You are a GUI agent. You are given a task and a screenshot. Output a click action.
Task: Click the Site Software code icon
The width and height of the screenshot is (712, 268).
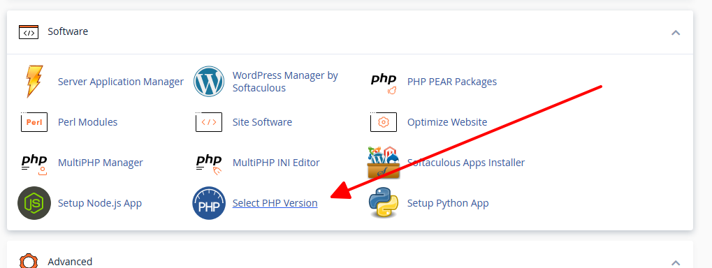pyautogui.click(x=209, y=122)
